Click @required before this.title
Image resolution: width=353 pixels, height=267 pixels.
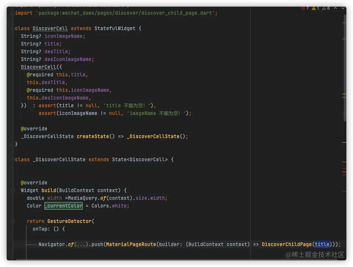click(x=40, y=75)
